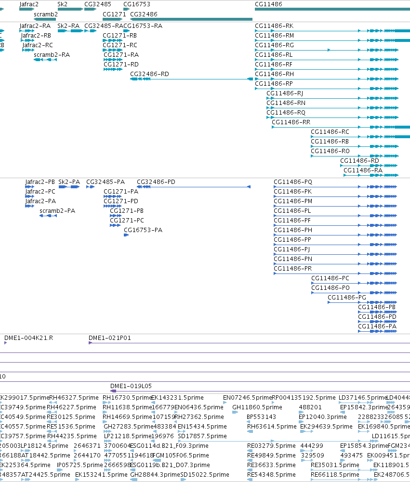Viewport: 410px width, 482px height.
Task: Click transcript CG11486-RM
Action: [x=332, y=40]
